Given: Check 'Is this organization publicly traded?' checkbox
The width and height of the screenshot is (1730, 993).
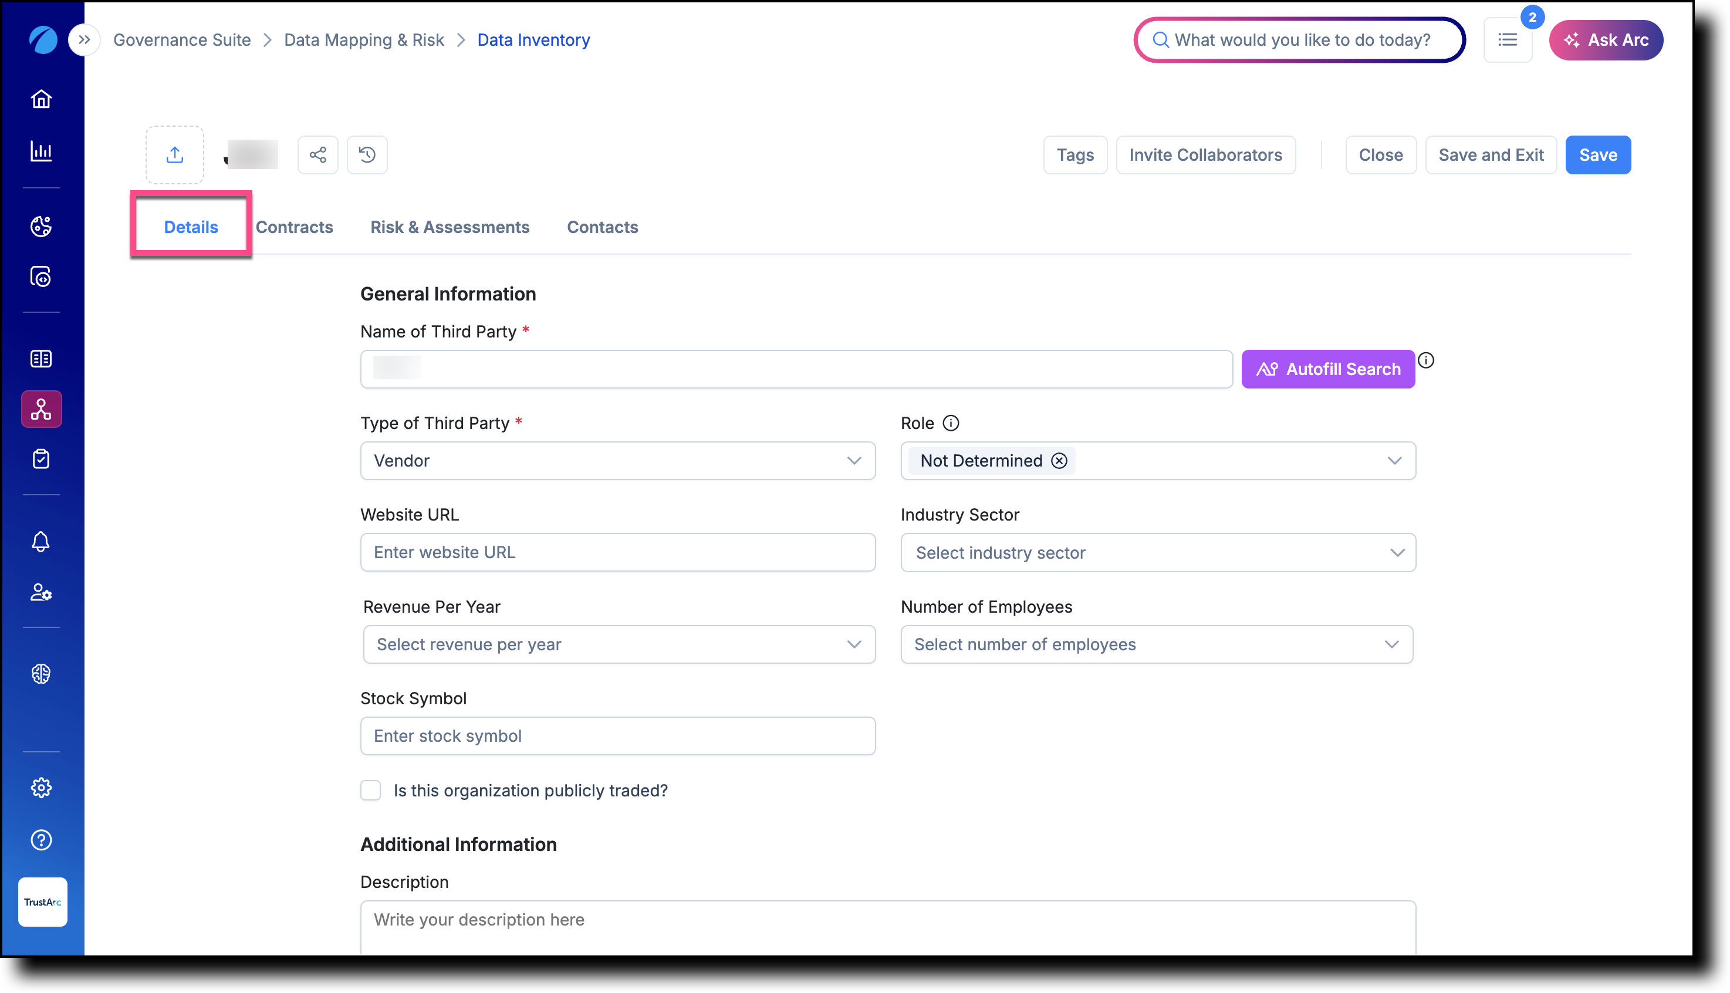Looking at the screenshot, I should [x=370, y=791].
